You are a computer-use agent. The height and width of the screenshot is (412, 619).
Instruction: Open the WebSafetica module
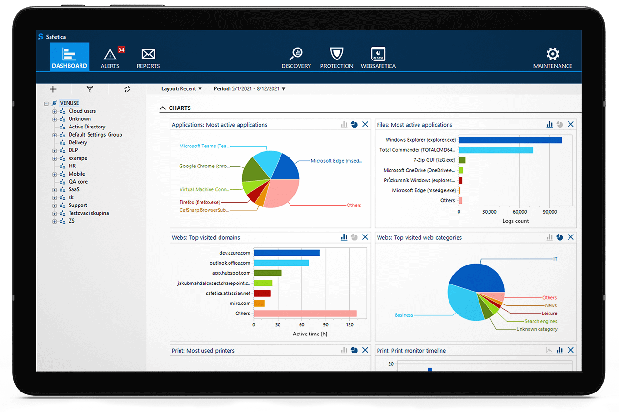(x=378, y=58)
